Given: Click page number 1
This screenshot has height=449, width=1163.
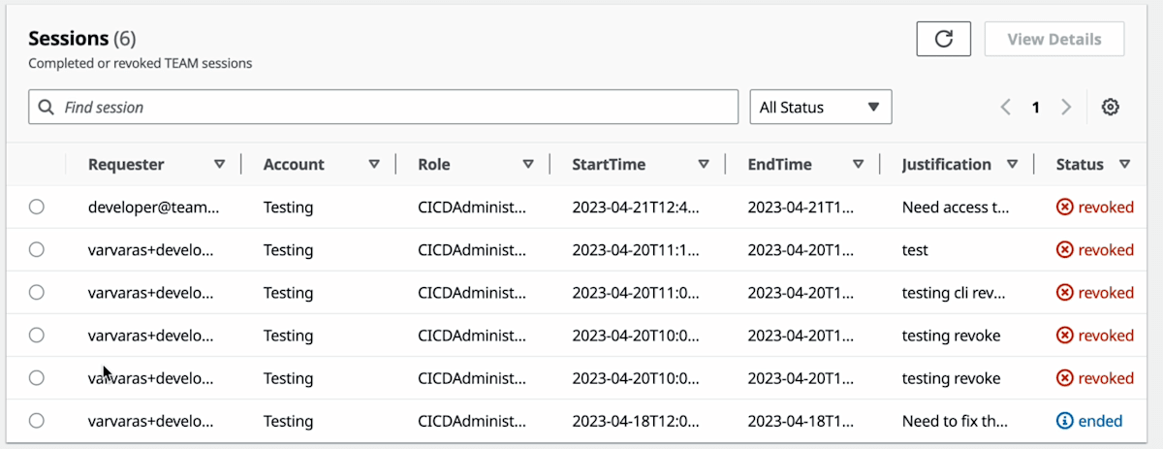Looking at the screenshot, I should [x=1036, y=108].
